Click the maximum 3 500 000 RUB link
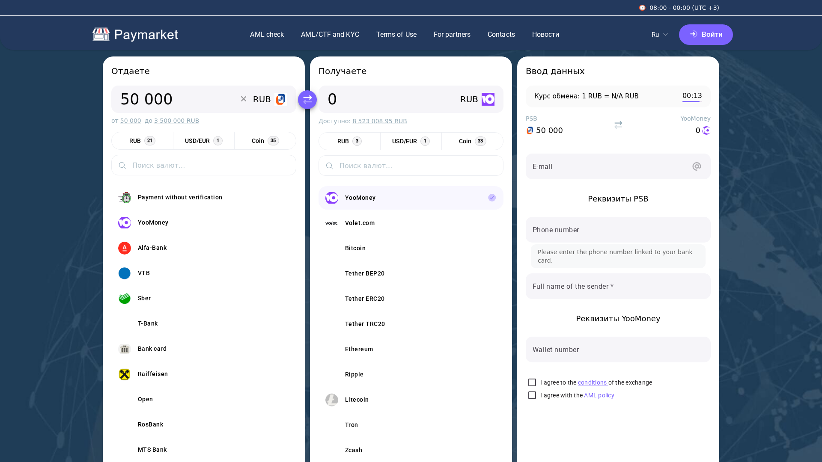 coord(176,121)
